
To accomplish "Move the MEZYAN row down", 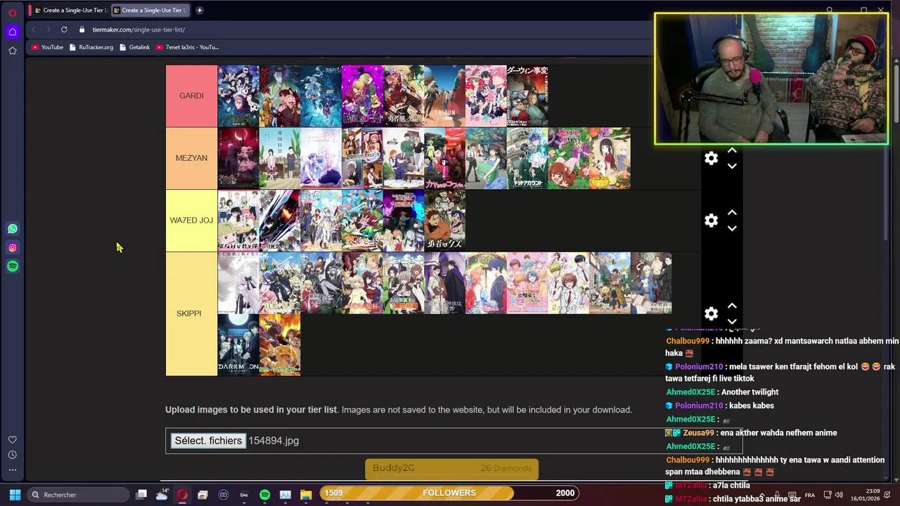I will coord(732,167).
